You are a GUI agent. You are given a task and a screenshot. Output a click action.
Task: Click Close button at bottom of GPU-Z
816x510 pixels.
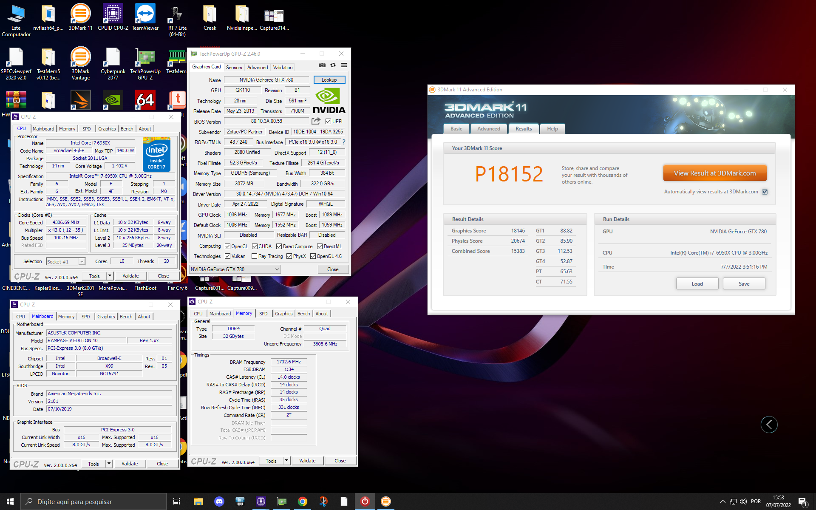pos(333,269)
